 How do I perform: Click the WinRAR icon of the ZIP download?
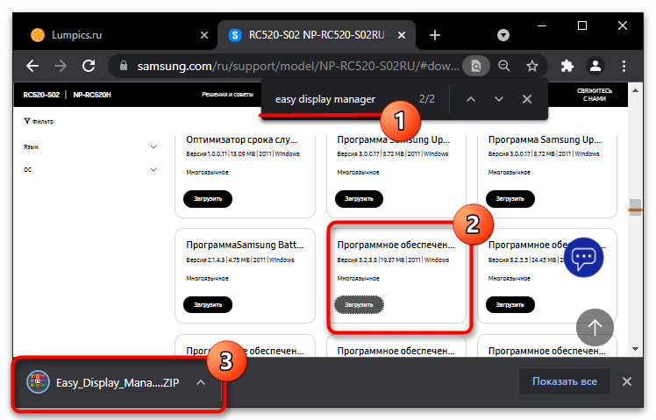click(x=38, y=382)
